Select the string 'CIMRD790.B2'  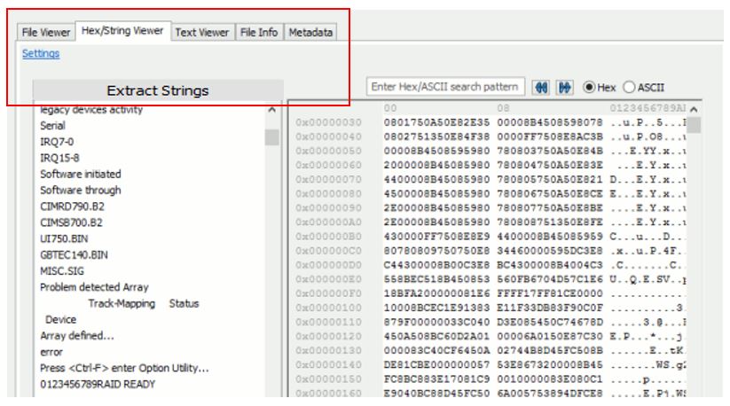tap(72, 207)
